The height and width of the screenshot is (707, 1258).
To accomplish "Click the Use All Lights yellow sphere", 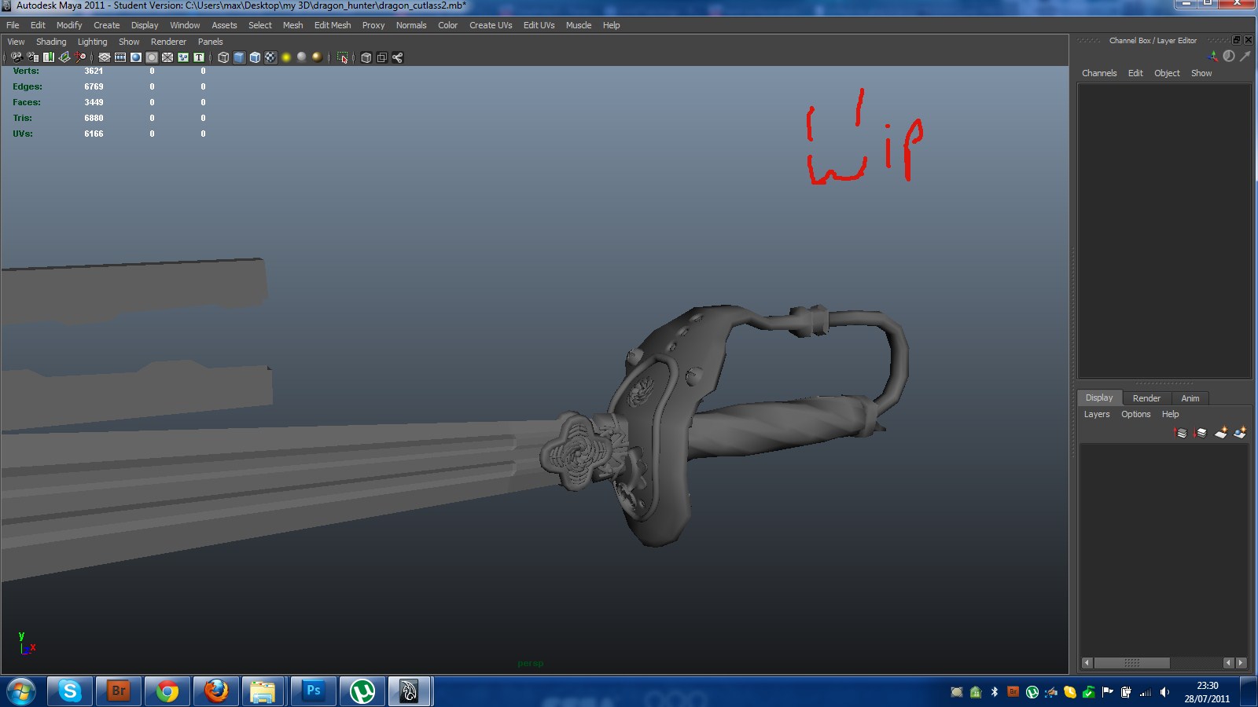I will 286,57.
